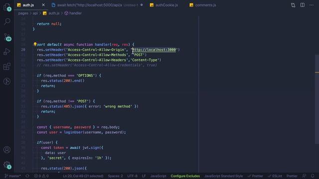Screen dimensions: 319x179
Task: Click the expiresIn '1h' value
Action: point(99,158)
